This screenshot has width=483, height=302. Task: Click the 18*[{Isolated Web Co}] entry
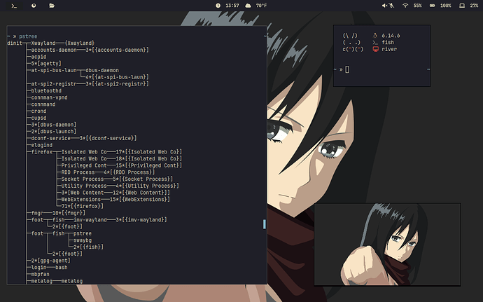[149, 158]
